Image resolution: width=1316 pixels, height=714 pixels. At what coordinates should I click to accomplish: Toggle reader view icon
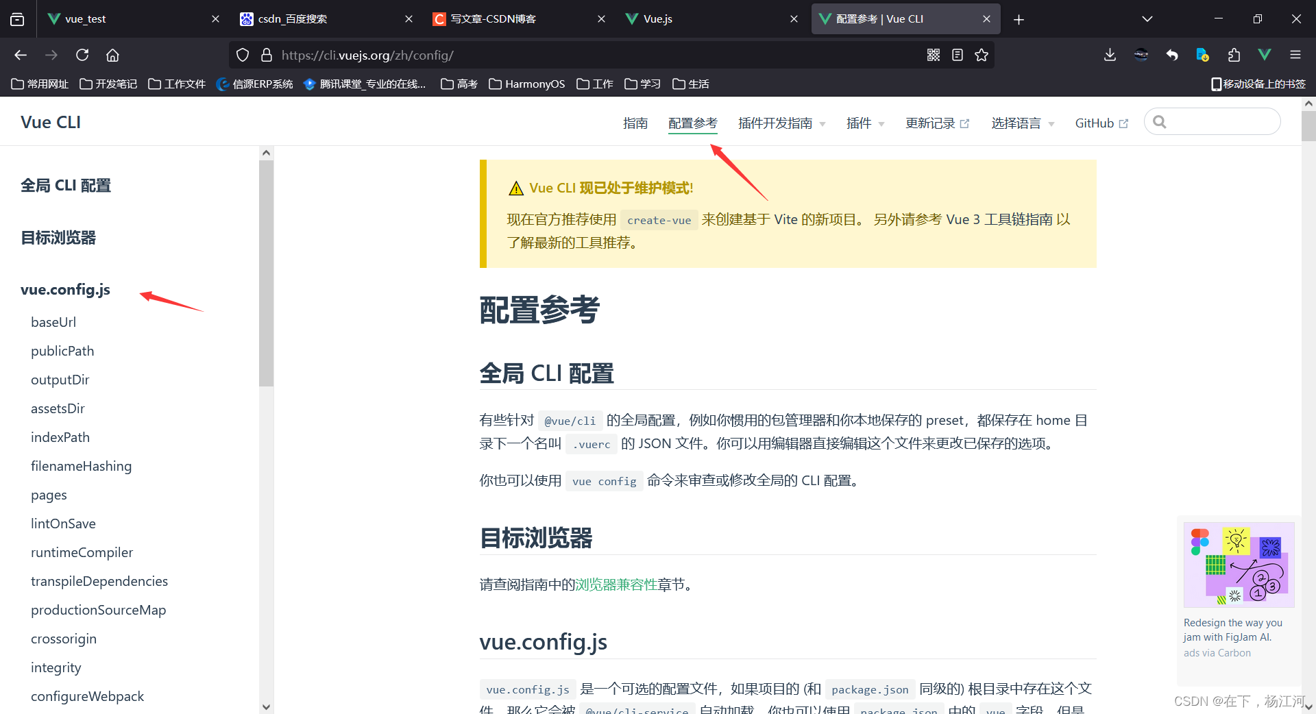point(958,55)
